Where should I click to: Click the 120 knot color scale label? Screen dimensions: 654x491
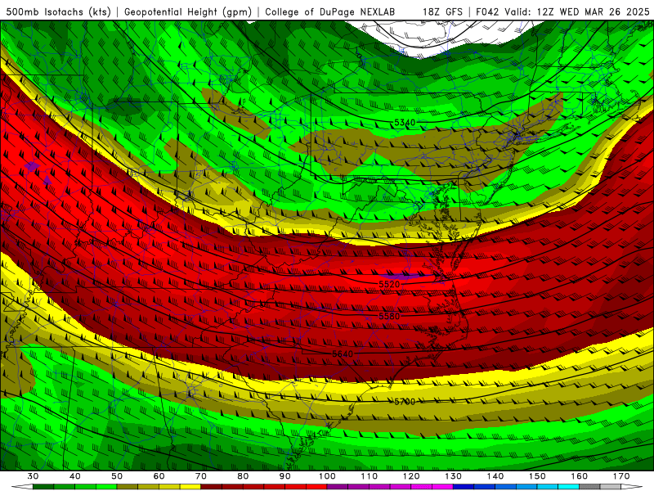411,476
